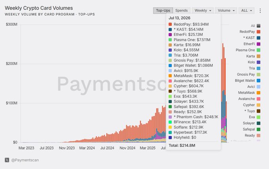The height and width of the screenshot is (169, 269).
Task: Click the Plasma One legend label
Action: pos(245,50)
